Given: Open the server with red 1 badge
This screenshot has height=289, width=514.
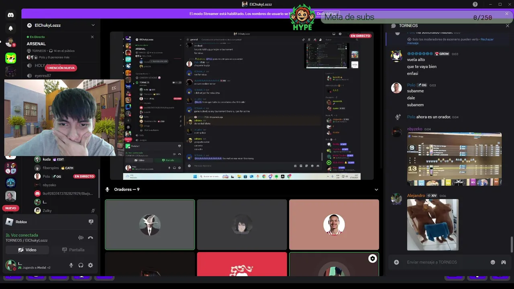Looking at the screenshot, I should point(11,42).
